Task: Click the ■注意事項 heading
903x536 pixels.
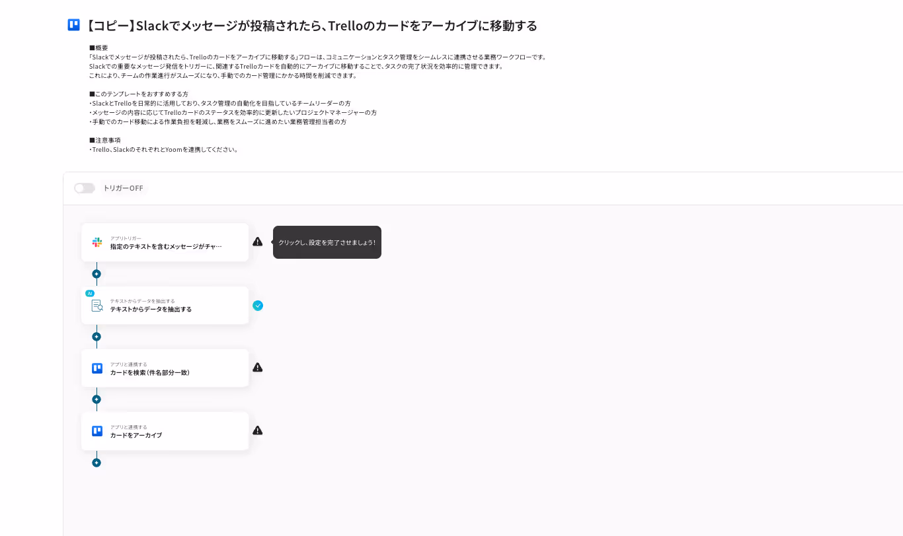Action: click(x=105, y=140)
